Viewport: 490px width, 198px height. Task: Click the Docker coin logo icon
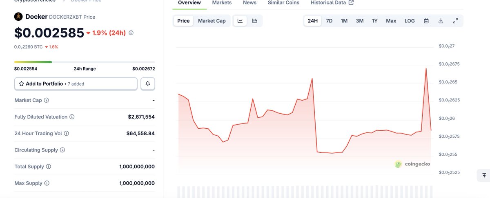[18, 17]
